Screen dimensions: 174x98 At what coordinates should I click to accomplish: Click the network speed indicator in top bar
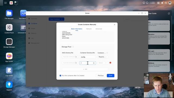tap(152, 3)
